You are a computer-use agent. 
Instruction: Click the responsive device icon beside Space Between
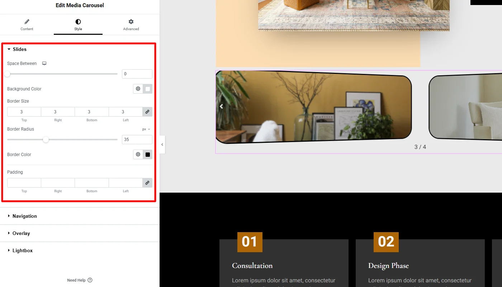pyautogui.click(x=44, y=63)
